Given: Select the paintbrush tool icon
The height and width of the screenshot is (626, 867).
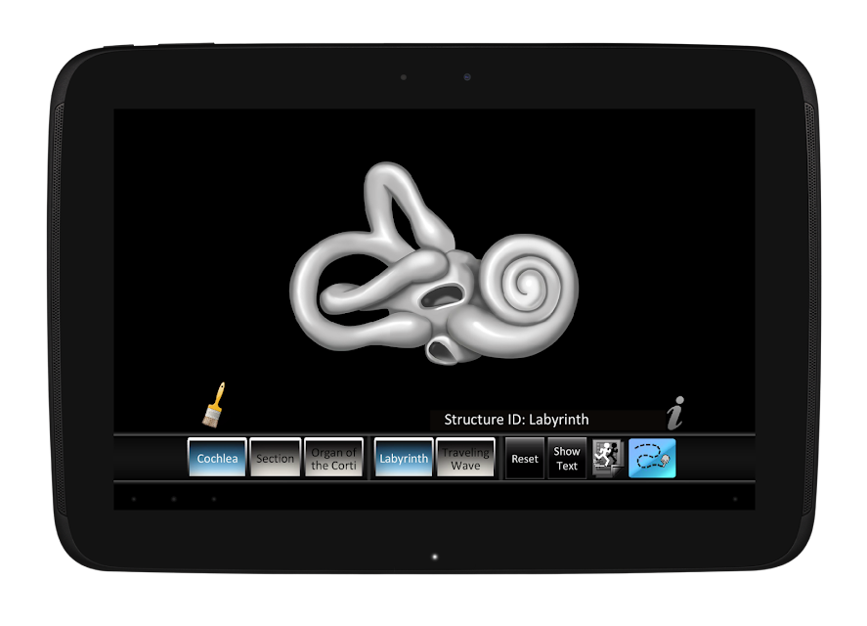Looking at the screenshot, I should (214, 405).
